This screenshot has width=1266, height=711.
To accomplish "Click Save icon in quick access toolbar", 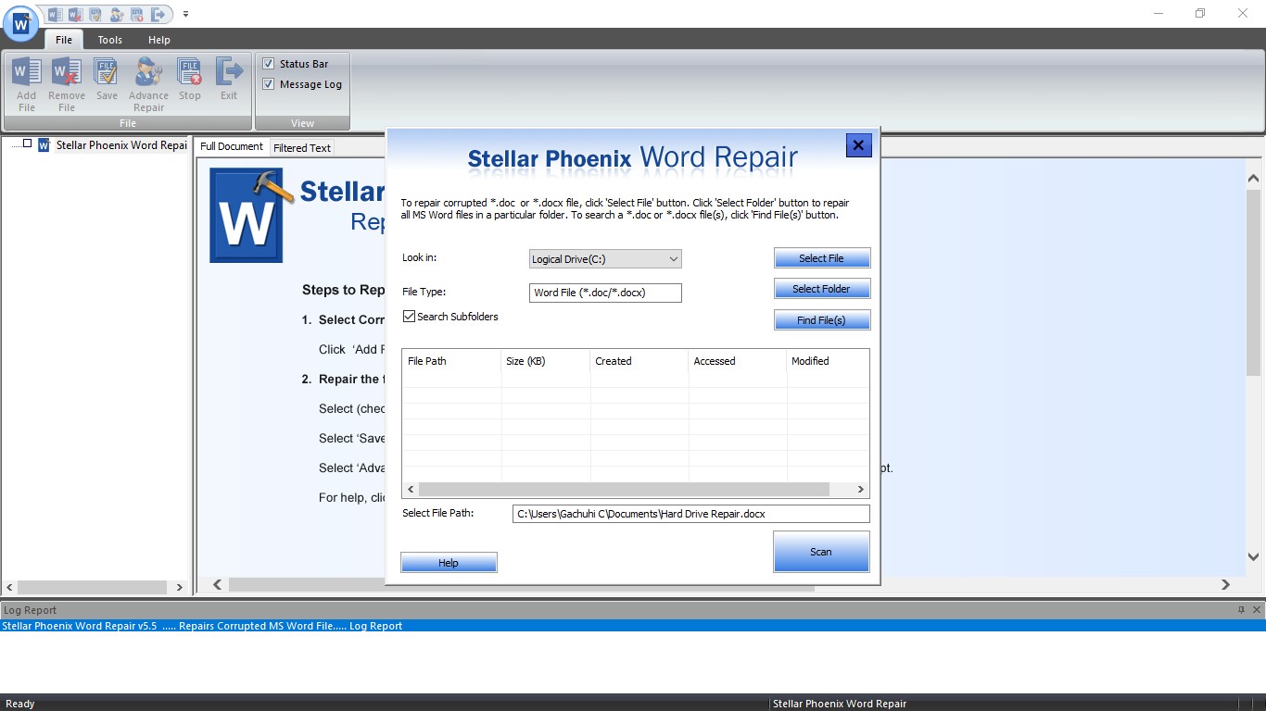I will coord(95,14).
